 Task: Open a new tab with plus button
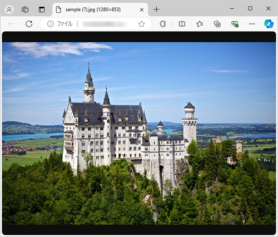156,9
